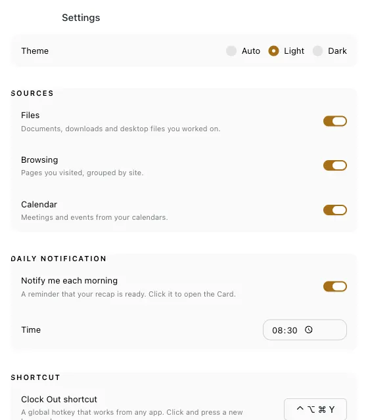This screenshot has width=368, height=420.
Task: Click the Settings page title
Action: point(81,18)
